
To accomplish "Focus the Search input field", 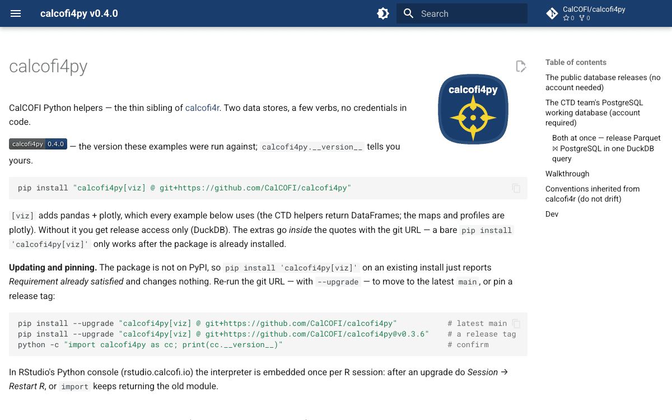I will click(462, 13).
